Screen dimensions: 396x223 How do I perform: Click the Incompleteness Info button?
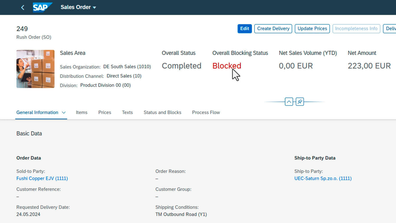click(356, 29)
